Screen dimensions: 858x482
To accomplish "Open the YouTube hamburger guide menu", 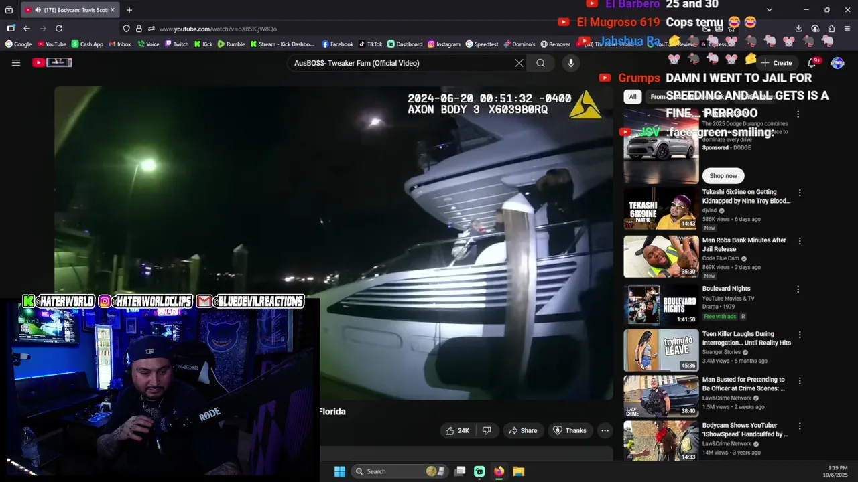I will (x=16, y=63).
